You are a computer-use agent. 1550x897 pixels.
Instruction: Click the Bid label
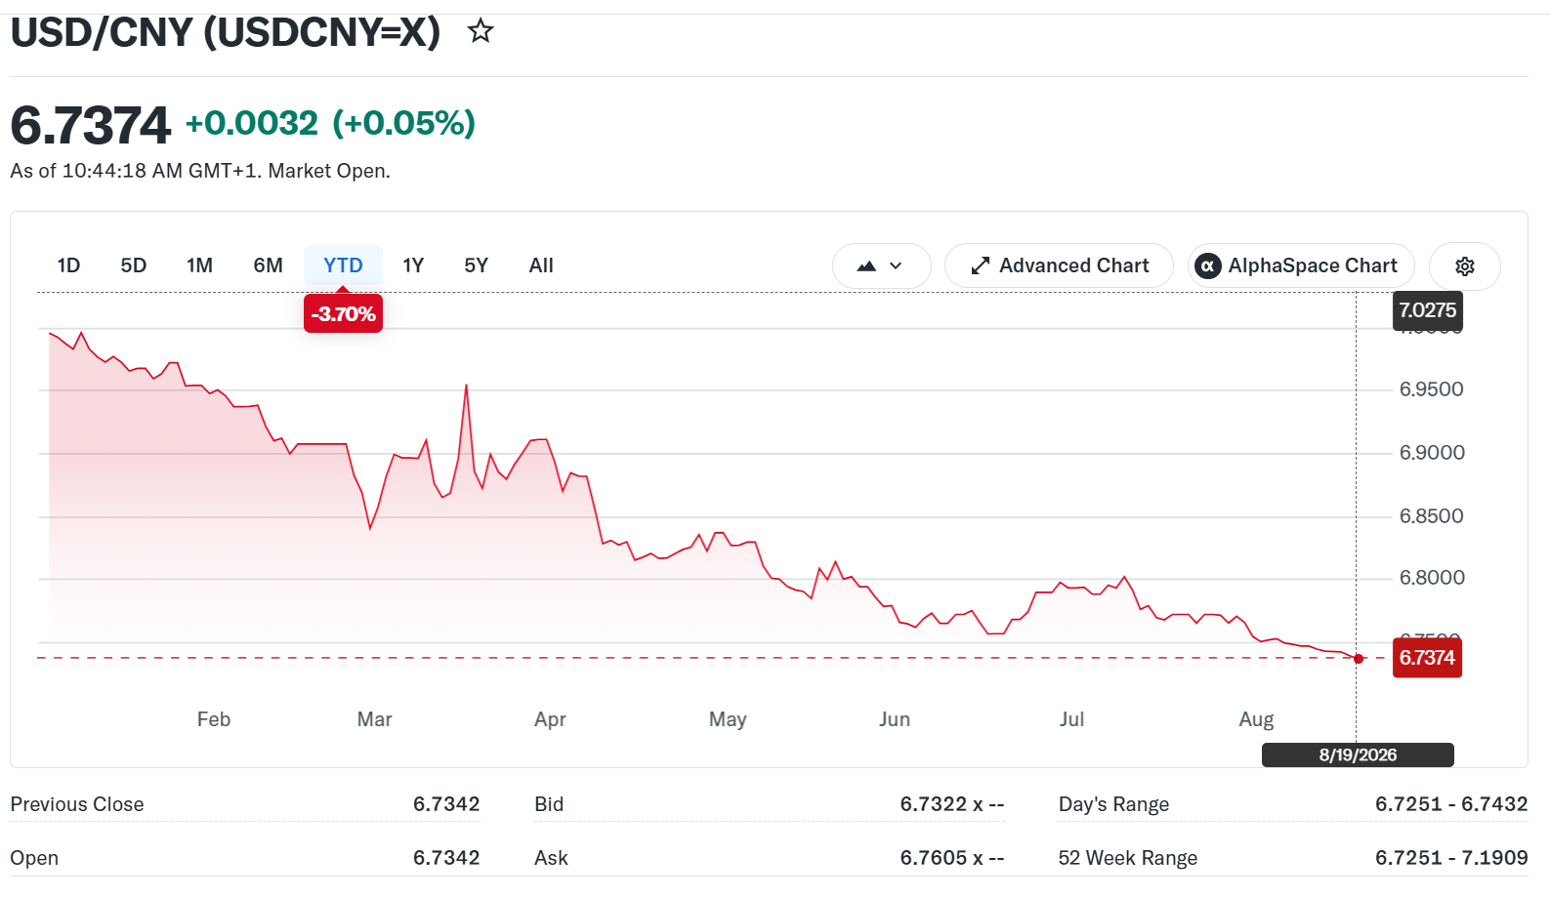(549, 804)
